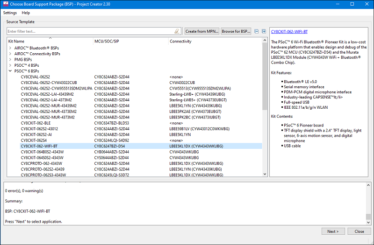Click '0 error(s), 0 warning(s)' message
Screen dimensions: 374x245
24,191
